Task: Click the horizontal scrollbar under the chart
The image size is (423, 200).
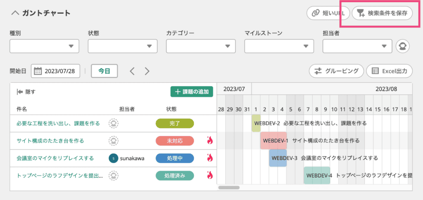Action: pos(229,188)
